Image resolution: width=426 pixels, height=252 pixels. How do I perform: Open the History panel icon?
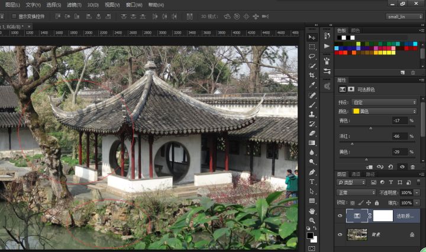click(327, 36)
